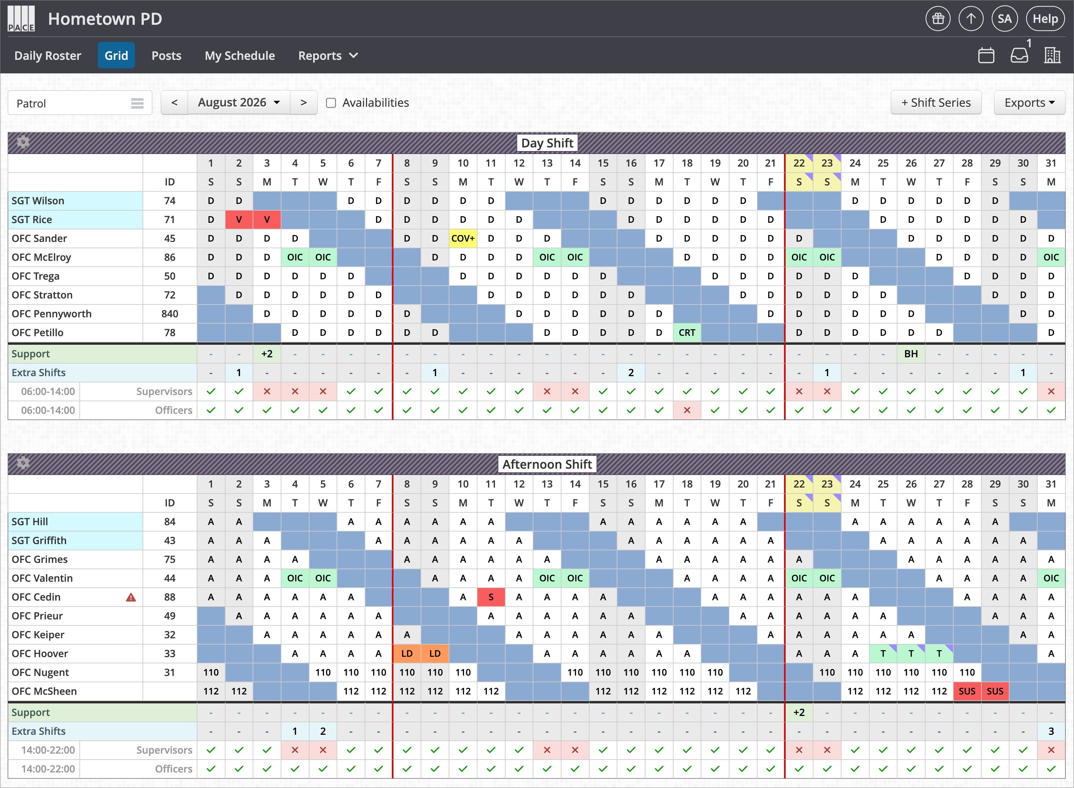Viewport: 1074px width, 788px height.
Task: Click the + Shift Series button
Action: [x=936, y=102]
